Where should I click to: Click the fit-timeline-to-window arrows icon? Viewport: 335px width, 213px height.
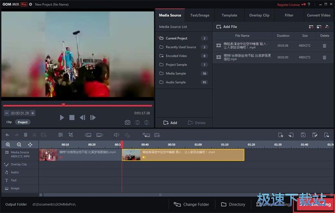30,145
